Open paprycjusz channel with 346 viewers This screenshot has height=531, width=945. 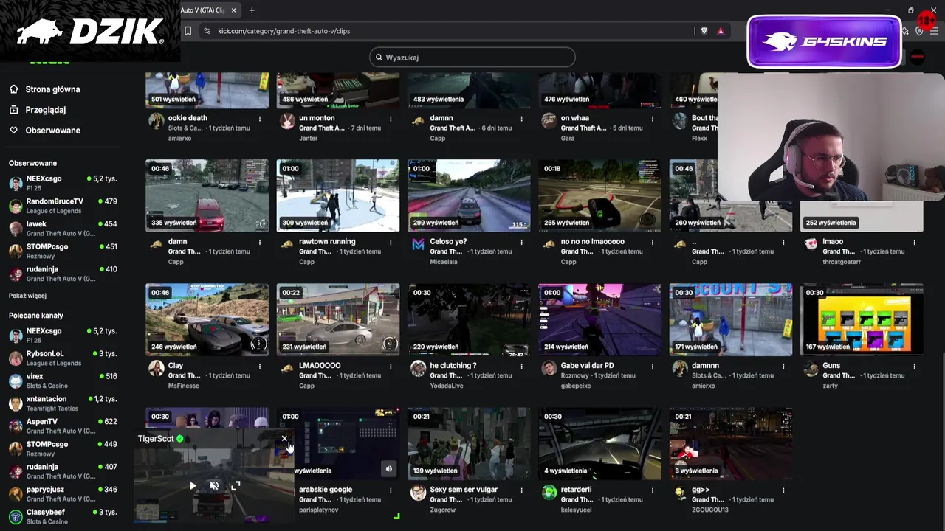(63, 493)
